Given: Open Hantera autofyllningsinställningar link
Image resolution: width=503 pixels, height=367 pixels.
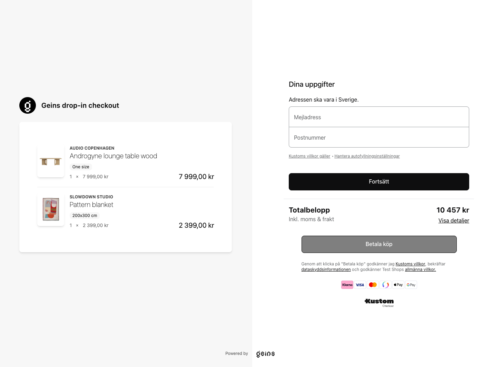Looking at the screenshot, I should point(367,156).
